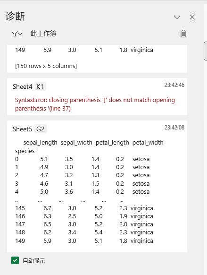Toggle the 自动显示 checkbox
Image resolution: width=207 pixels, height=275 pixels.
pyautogui.click(x=15, y=260)
